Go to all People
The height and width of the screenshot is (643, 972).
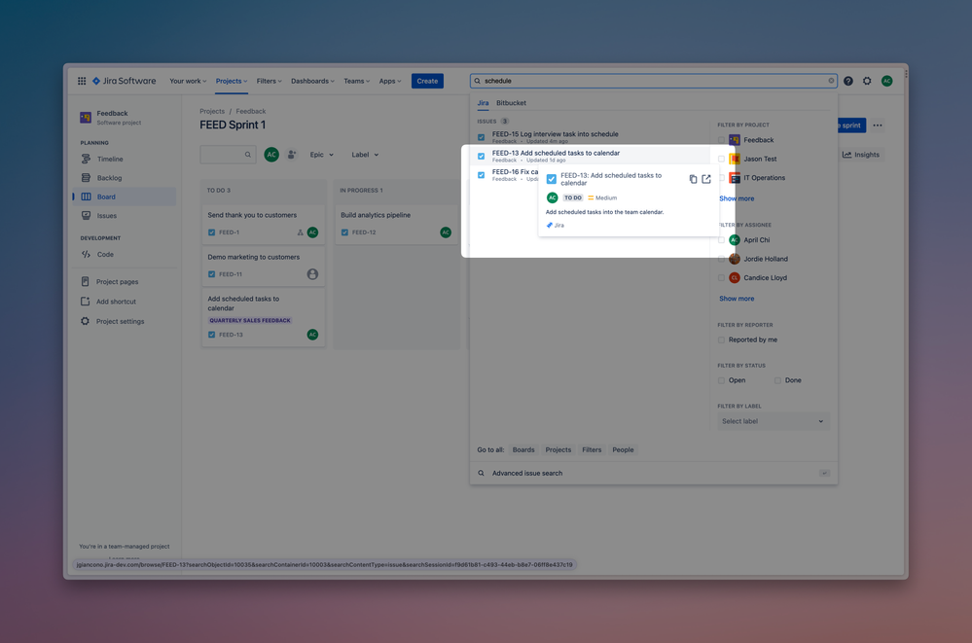(x=623, y=449)
